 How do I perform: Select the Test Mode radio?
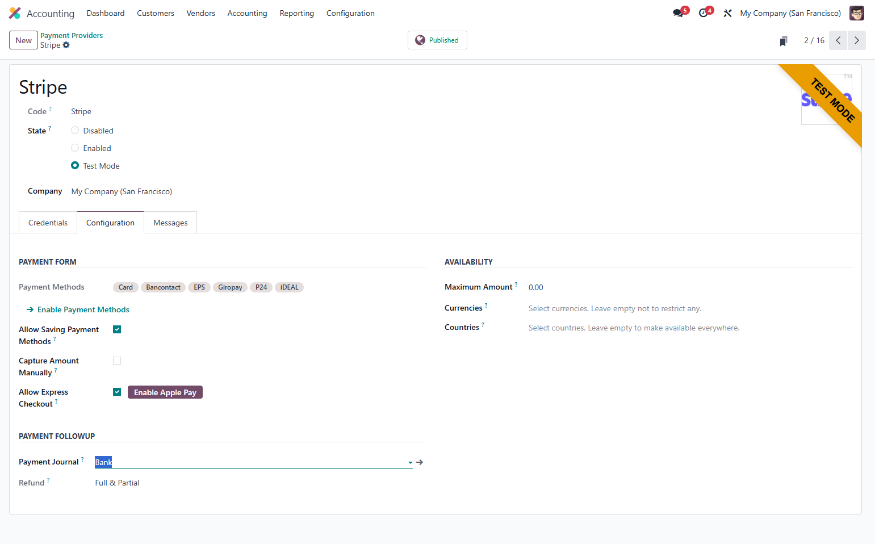(x=75, y=166)
